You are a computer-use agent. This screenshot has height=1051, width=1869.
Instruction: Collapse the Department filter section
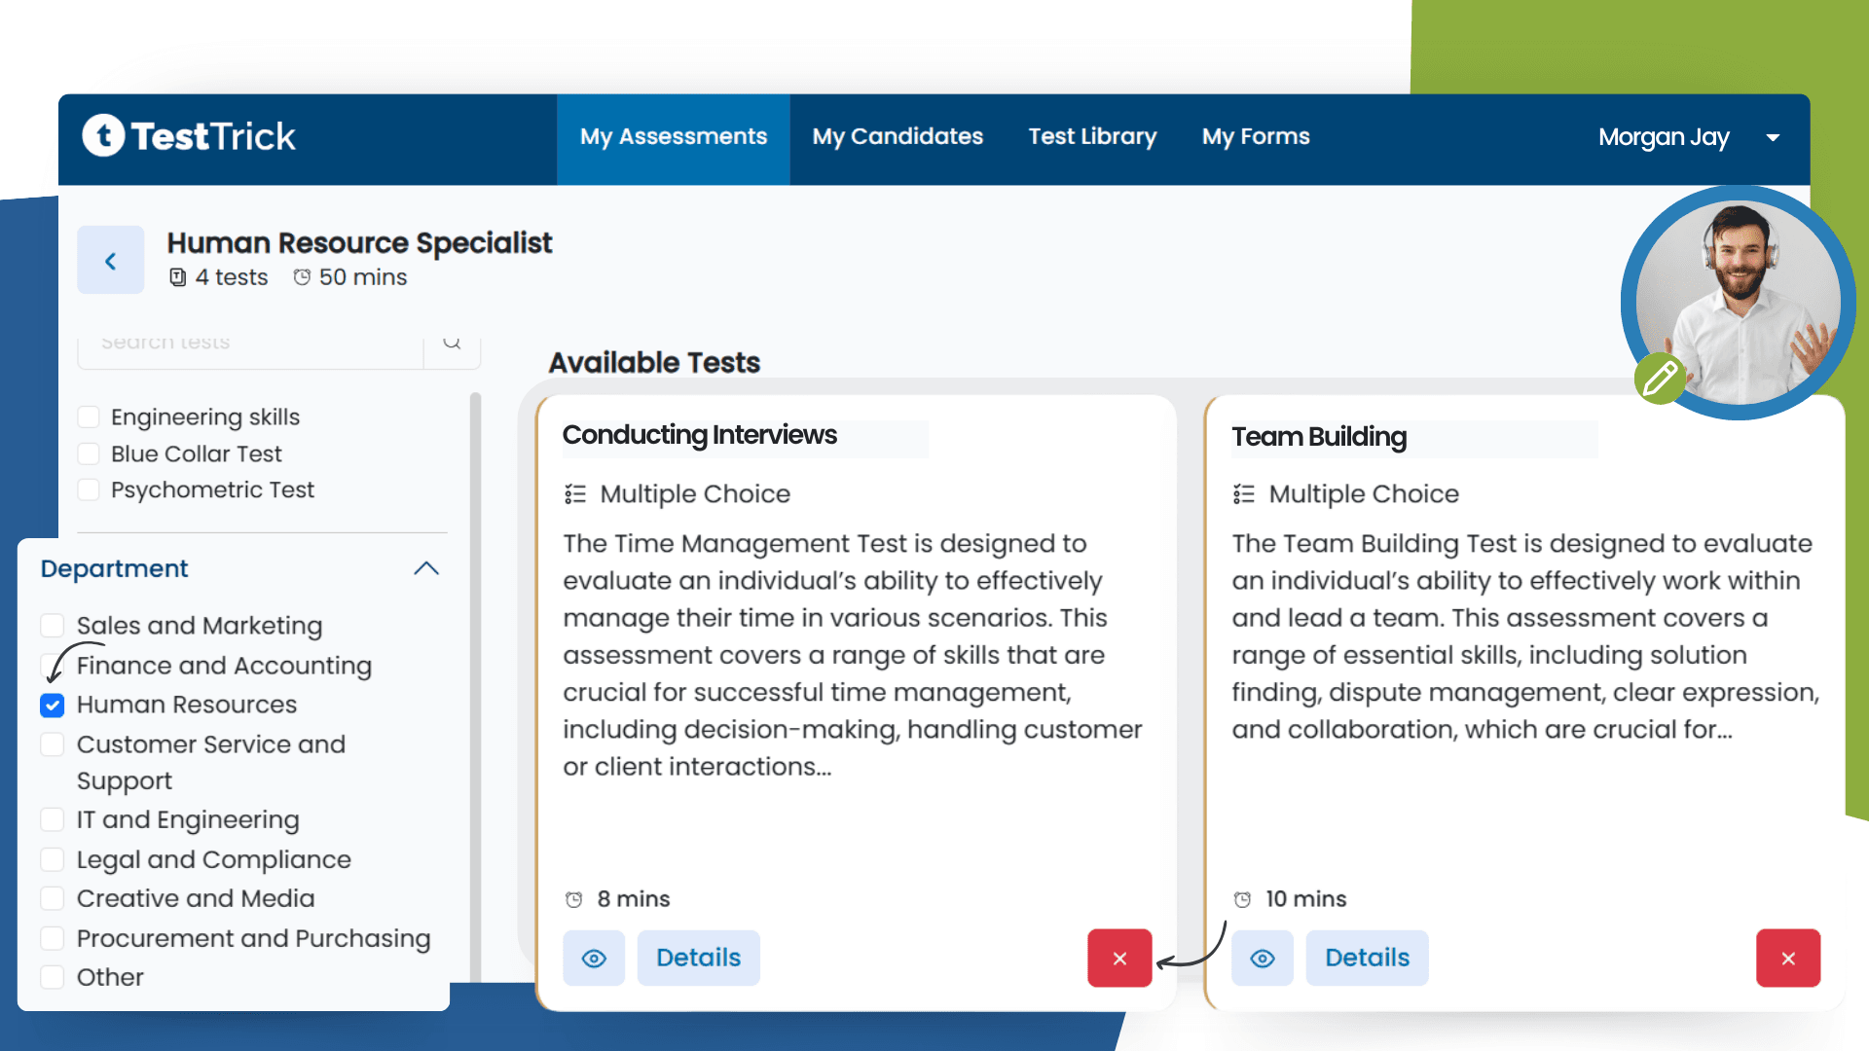(x=426, y=568)
